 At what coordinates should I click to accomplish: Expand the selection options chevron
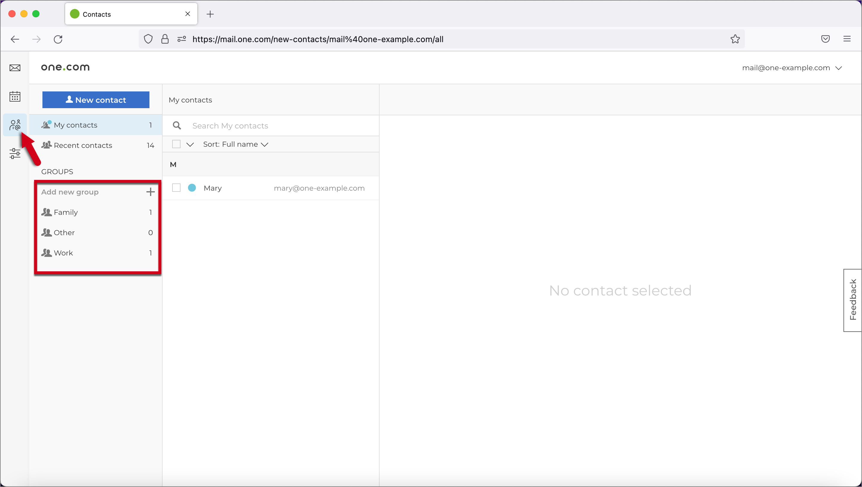pos(190,145)
